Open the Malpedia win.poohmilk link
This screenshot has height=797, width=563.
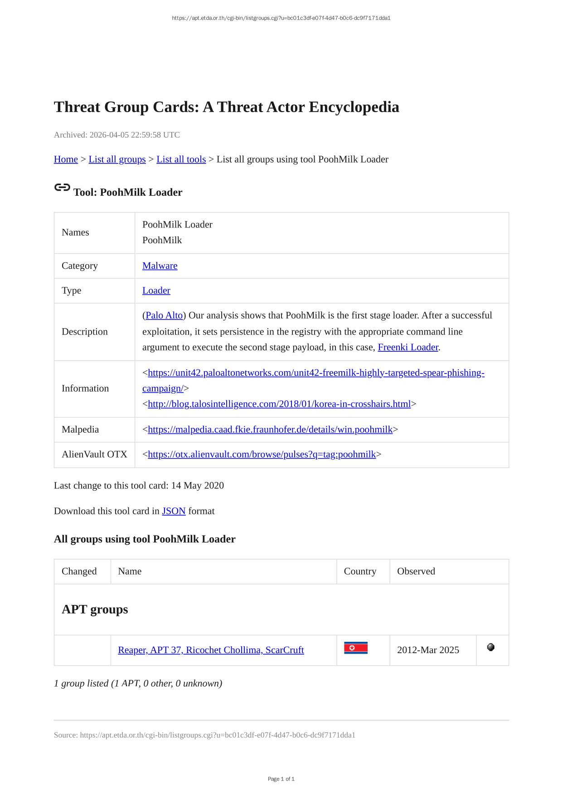(270, 429)
